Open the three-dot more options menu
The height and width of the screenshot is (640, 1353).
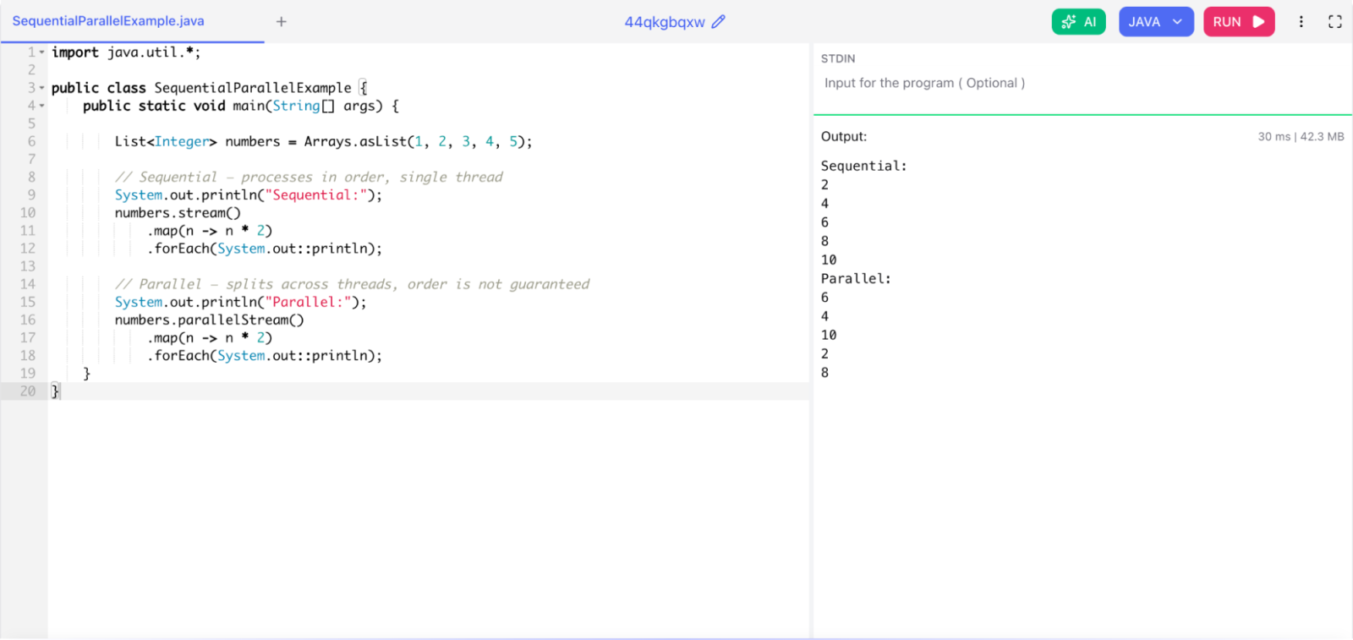coord(1301,22)
